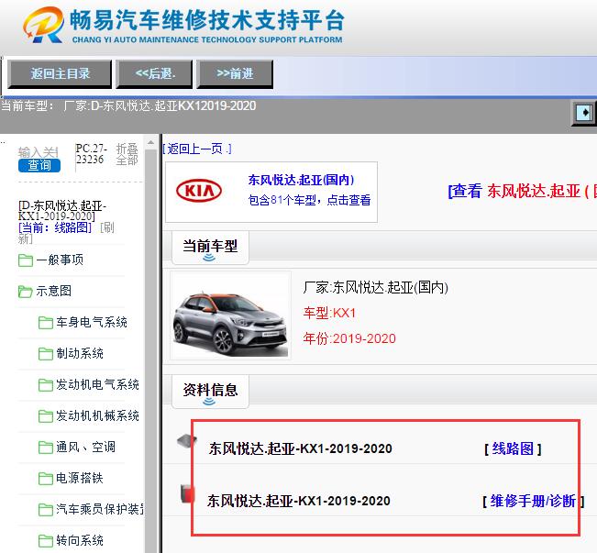This screenshot has width=597, height=553.
Task: Open the 线路图 link
Action: pos(513,448)
